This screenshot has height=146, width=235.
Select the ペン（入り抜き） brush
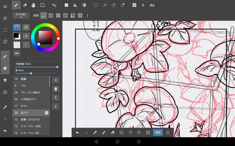tap(31, 93)
